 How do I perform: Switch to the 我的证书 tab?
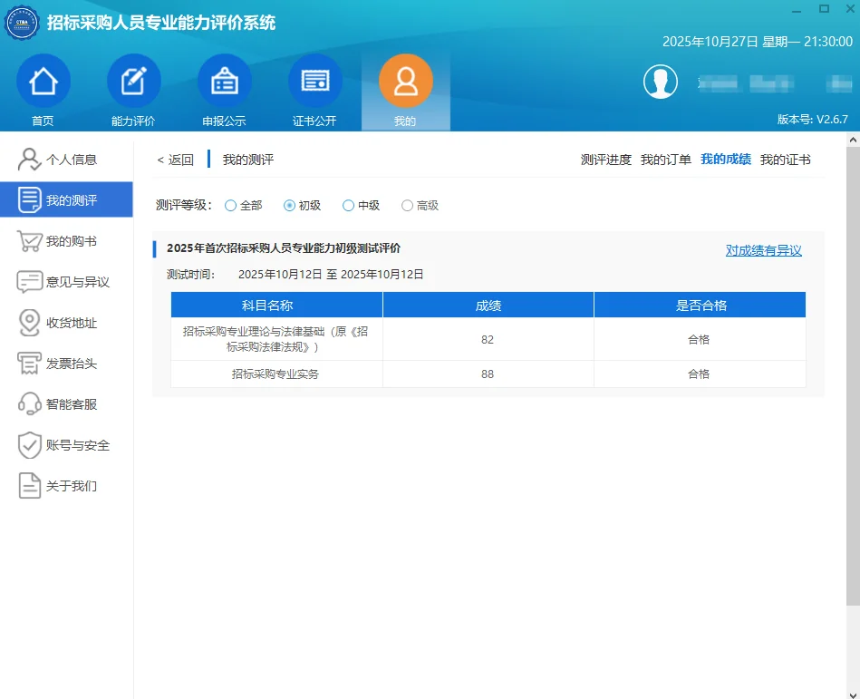(x=785, y=160)
